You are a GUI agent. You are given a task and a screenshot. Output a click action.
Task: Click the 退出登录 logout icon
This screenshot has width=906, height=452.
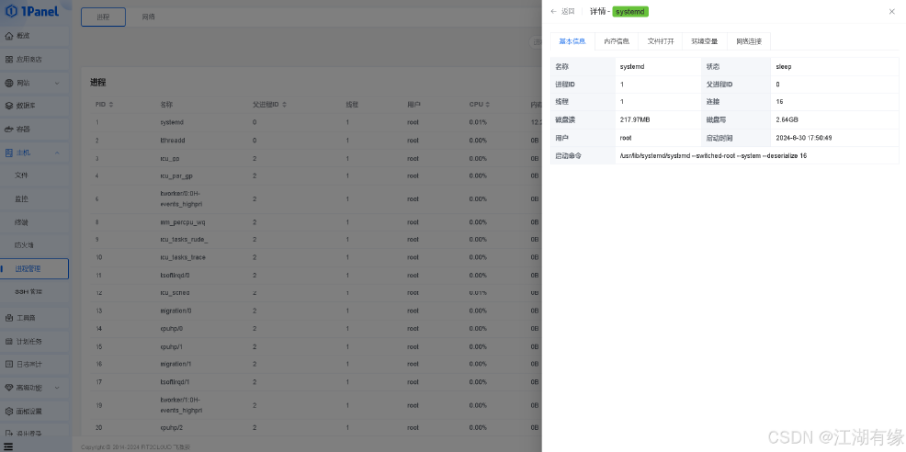tap(9, 433)
